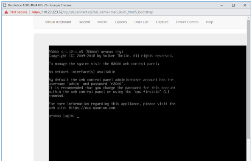Maximize the Chrome window
The image size is (252, 161).
coord(233,5)
